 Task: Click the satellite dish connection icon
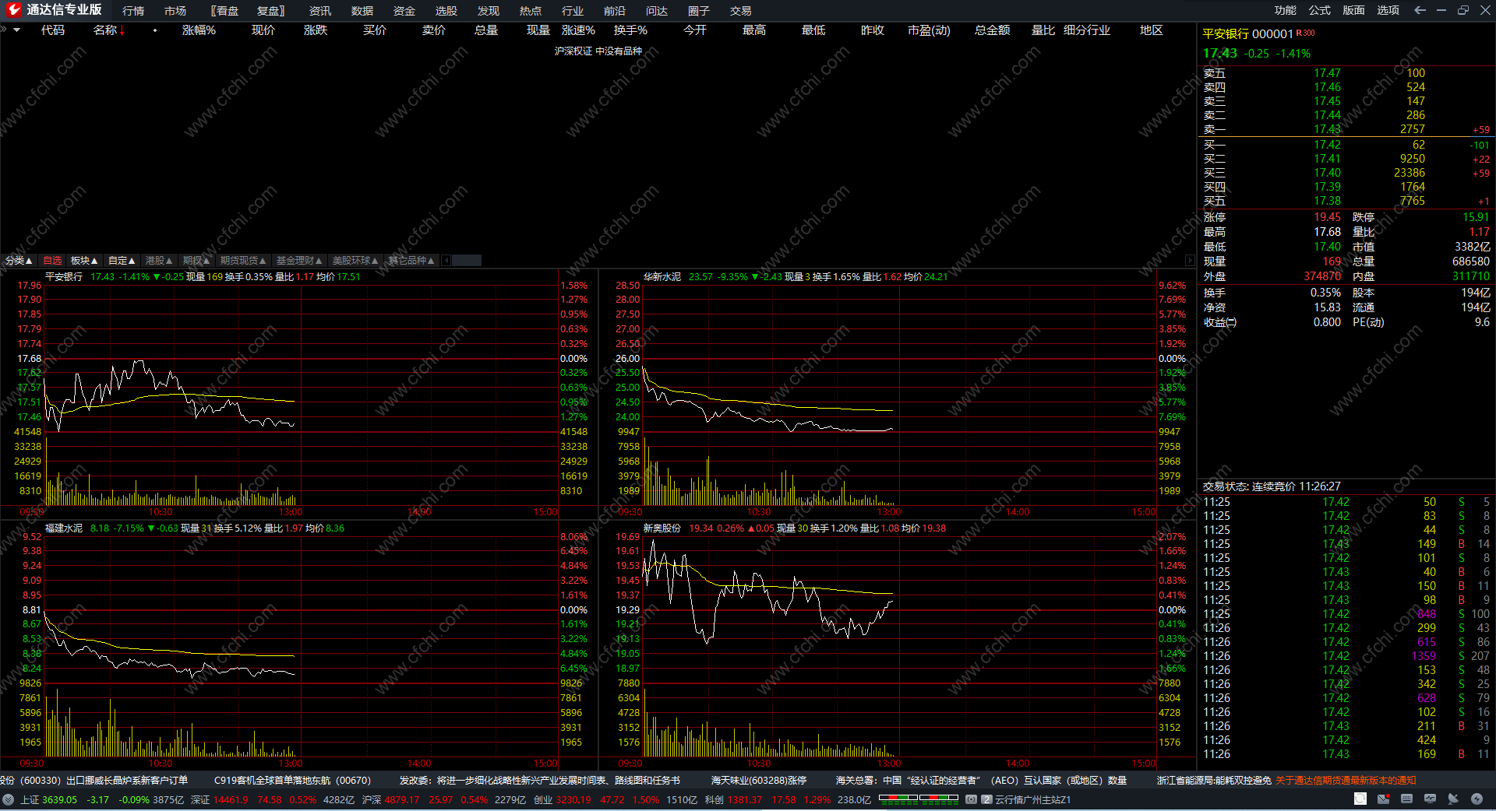click(1453, 799)
